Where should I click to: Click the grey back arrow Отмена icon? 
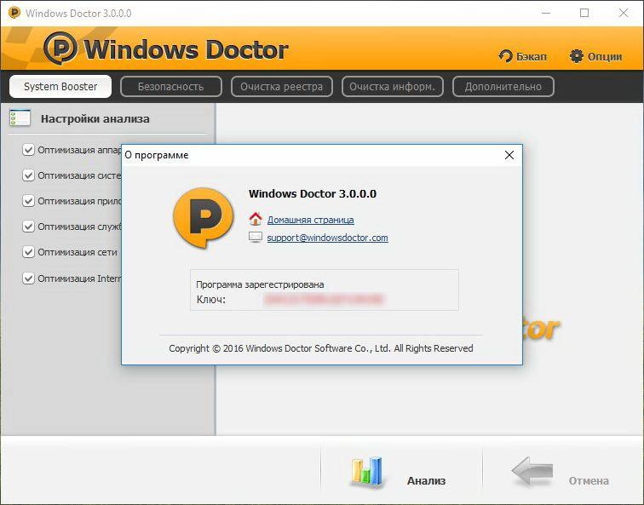(x=532, y=471)
